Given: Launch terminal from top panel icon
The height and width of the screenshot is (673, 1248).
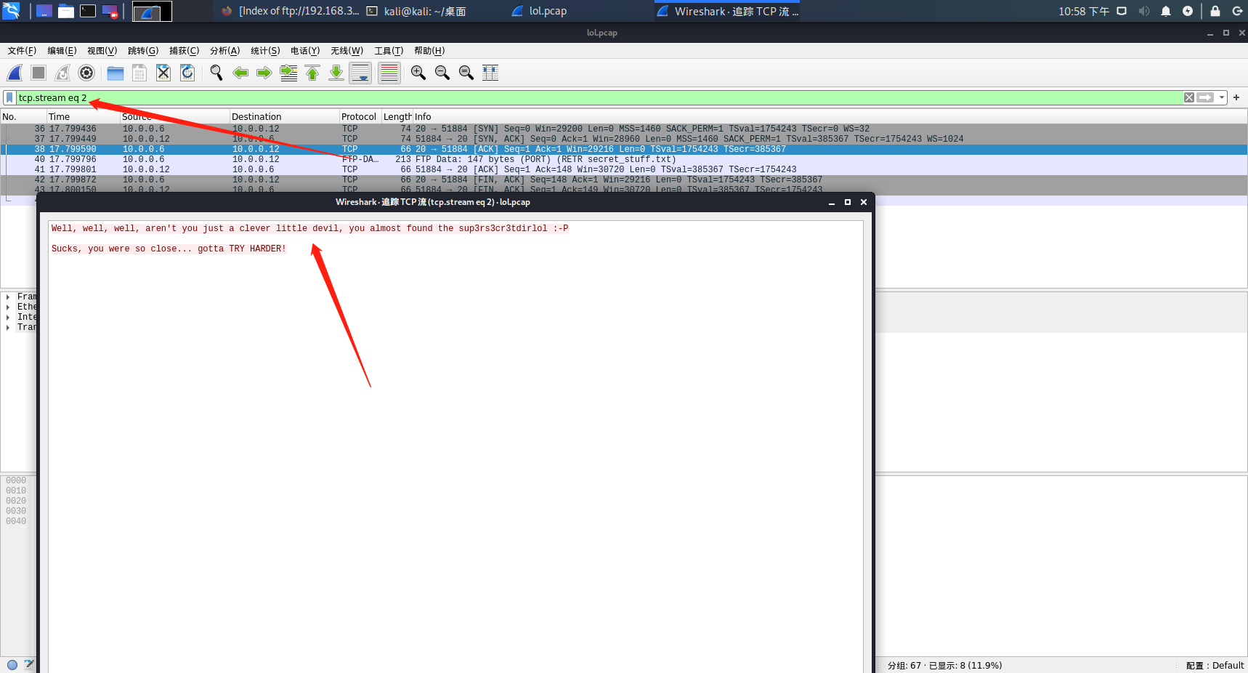Looking at the screenshot, I should tap(88, 11).
